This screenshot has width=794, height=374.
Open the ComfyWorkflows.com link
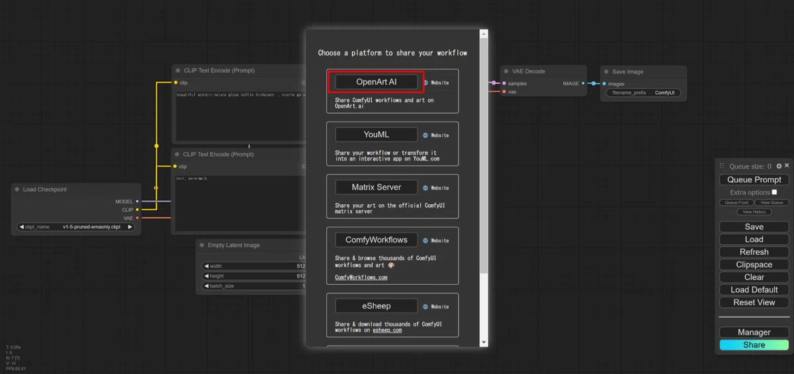361,278
